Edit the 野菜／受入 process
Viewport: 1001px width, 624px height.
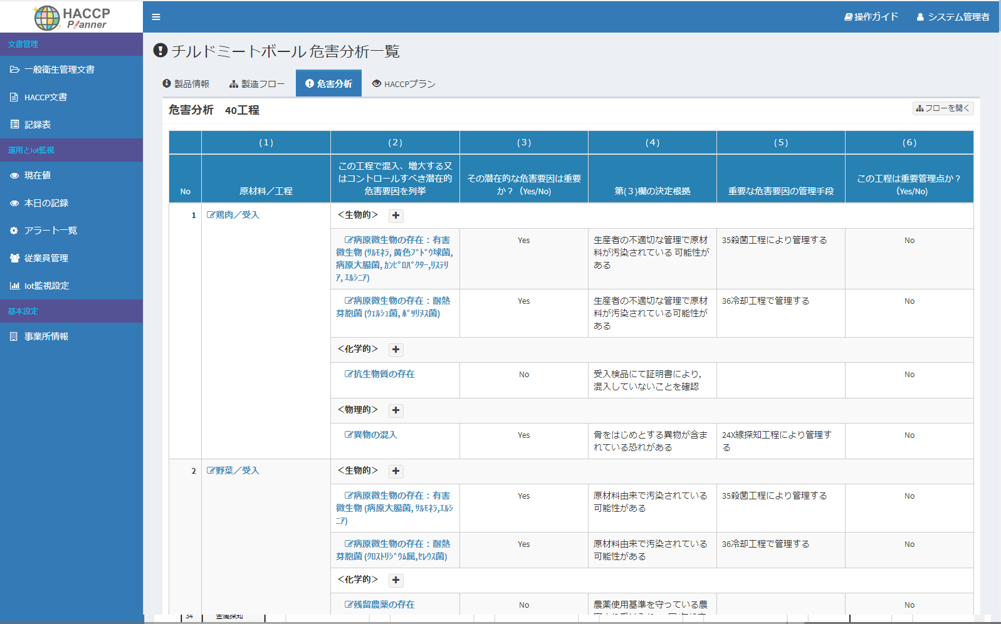[233, 471]
